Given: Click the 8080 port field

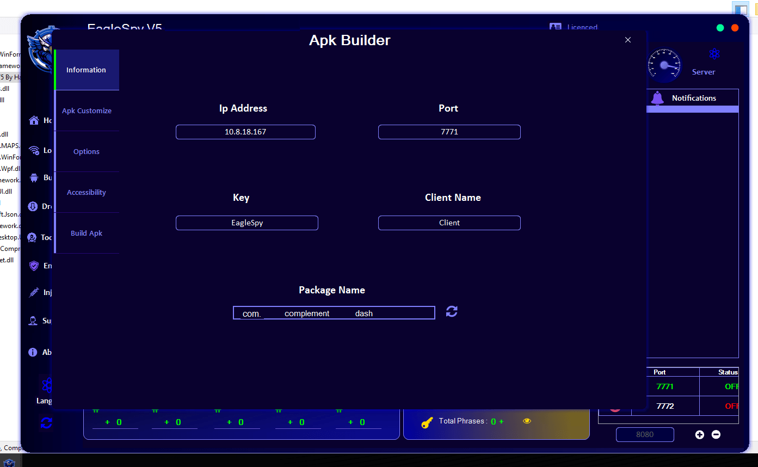Looking at the screenshot, I should (x=645, y=434).
